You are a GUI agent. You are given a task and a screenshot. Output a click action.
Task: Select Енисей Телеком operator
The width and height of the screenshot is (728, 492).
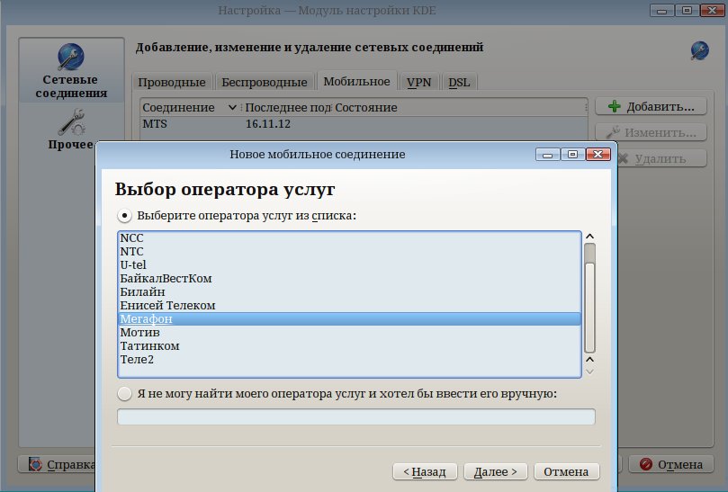pyautogui.click(x=349, y=306)
